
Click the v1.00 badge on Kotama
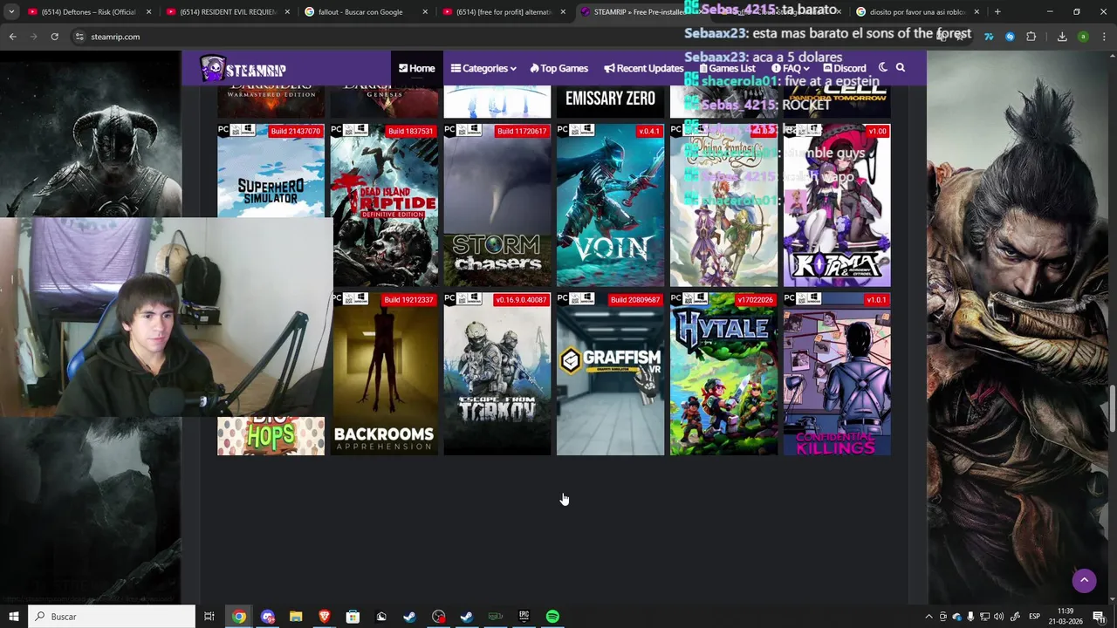[x=877, y=131]
